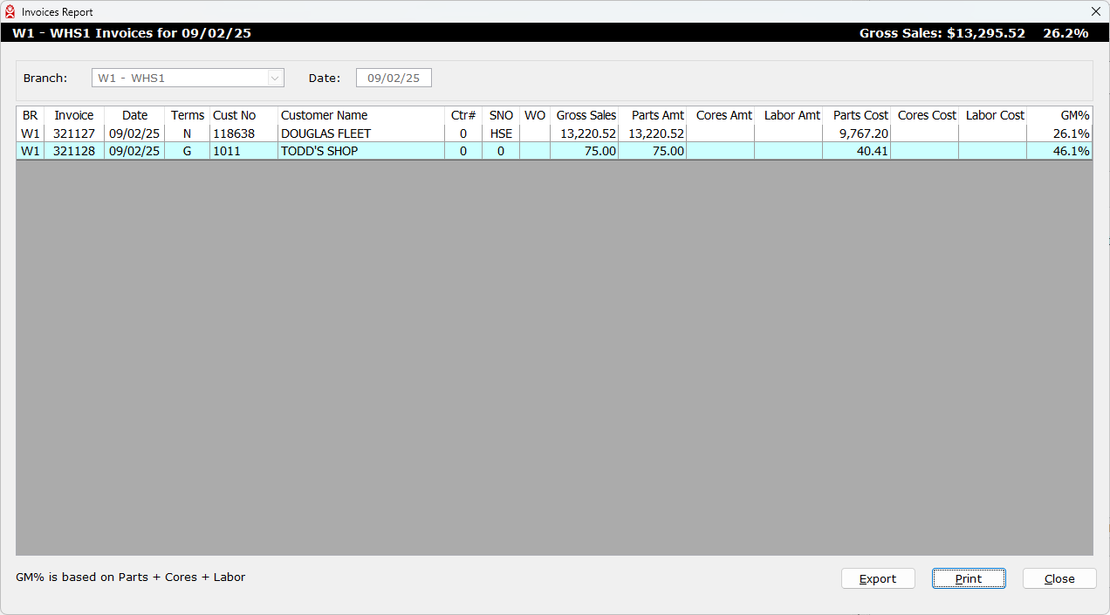1110x615 pixels.
Task: Click the Parts Cost column header
Action: [860, 115]
